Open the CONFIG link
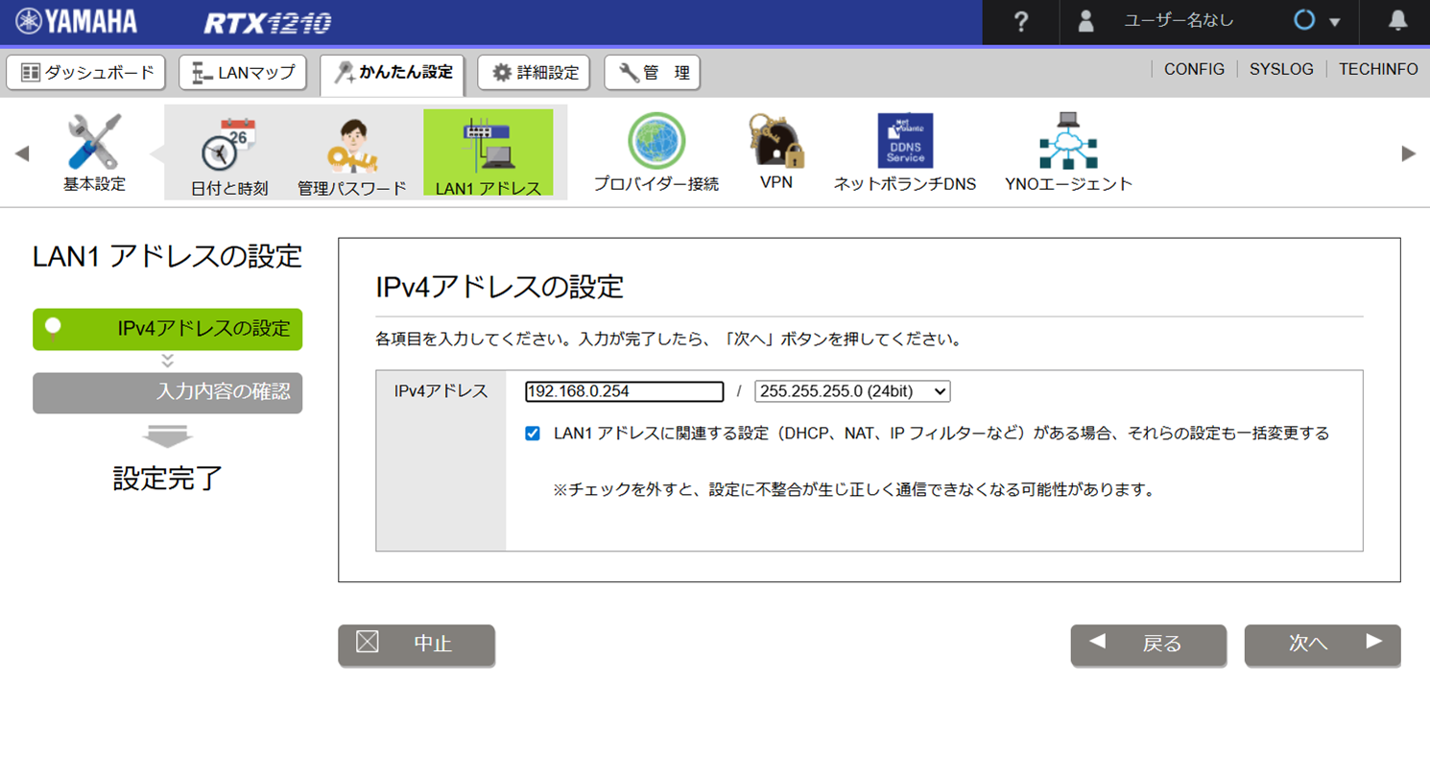The width and height of the screenshot is (1430, 775). 1193,68
